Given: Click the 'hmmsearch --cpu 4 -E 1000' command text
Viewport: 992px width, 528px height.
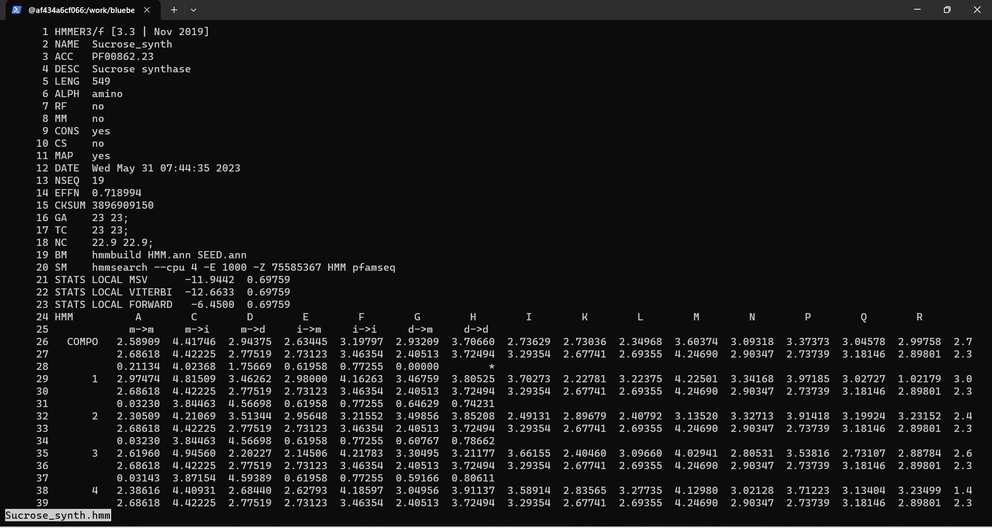Looking at the screenshot, I should 169,267.
